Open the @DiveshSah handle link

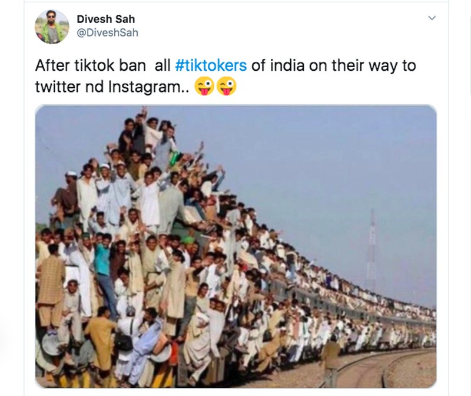click(x=108, y=32)
